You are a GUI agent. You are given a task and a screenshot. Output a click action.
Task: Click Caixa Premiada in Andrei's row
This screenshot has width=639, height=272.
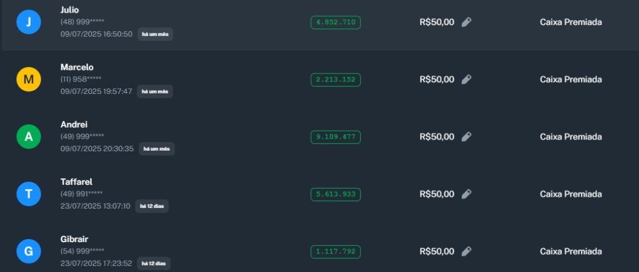click(570, 137)
